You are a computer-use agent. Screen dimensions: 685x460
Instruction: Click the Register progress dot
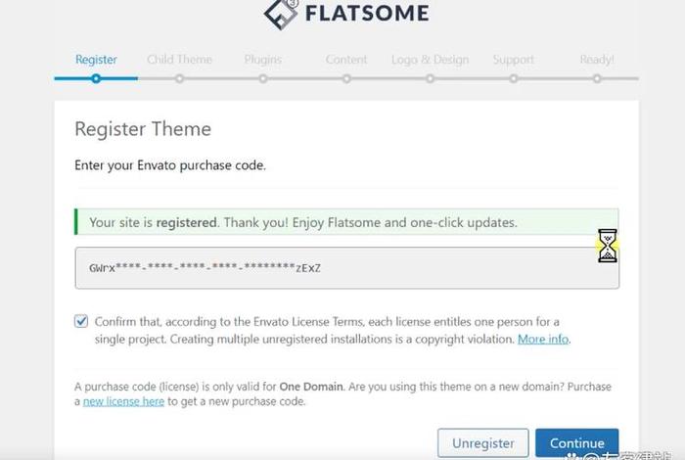96,78
